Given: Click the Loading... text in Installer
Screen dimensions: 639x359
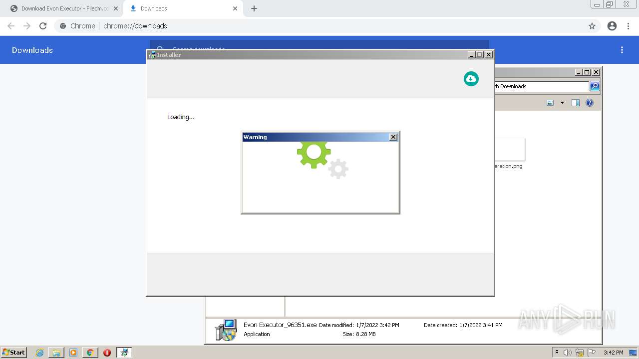Looking at the screenshot, I should click(x=181, y=117).
